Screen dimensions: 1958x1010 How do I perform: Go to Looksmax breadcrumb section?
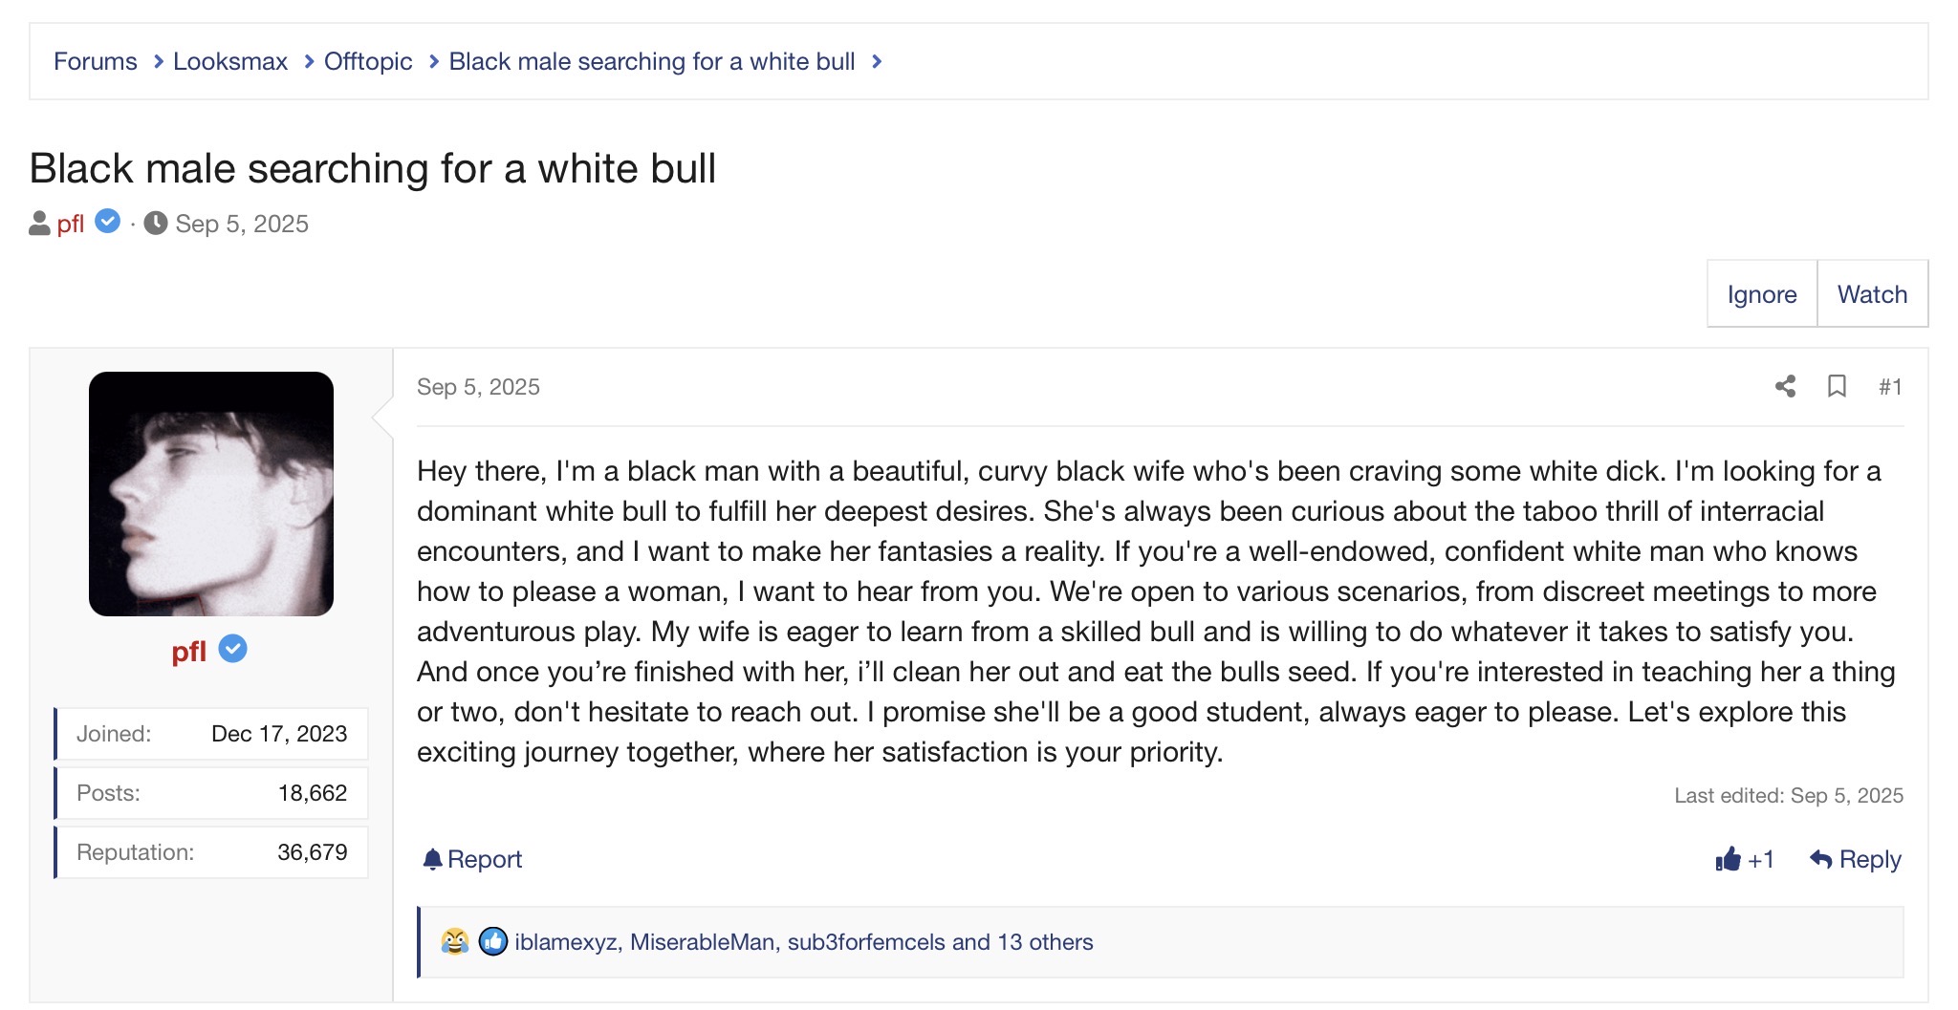pos(230,62)
